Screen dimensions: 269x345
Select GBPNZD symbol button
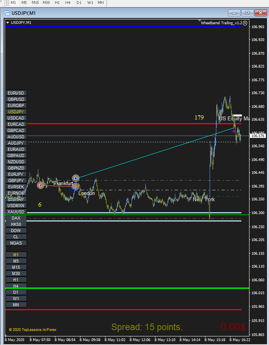point(16,168)
